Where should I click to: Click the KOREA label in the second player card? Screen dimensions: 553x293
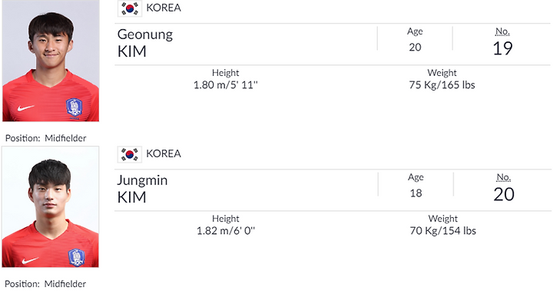tap(164, 153)
